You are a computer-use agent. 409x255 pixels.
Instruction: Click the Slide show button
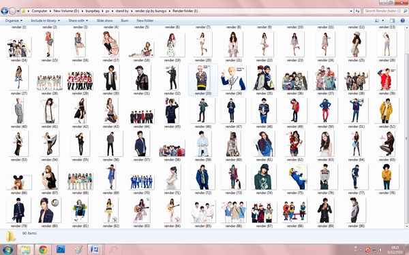(104, 20)
